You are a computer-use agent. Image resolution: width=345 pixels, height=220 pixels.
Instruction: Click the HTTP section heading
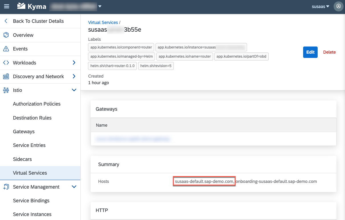click(x=102, y=211)
